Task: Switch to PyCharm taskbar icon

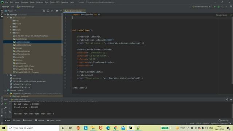Action: [x=131, y=128]
